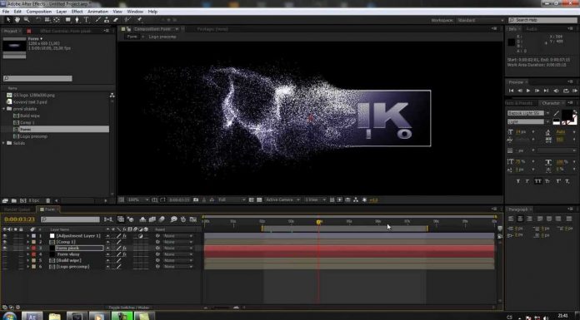Screen dimensions: 580x320
Task: Toggle effects fx switch on Adjustment Layer 1
Action: 124,235
